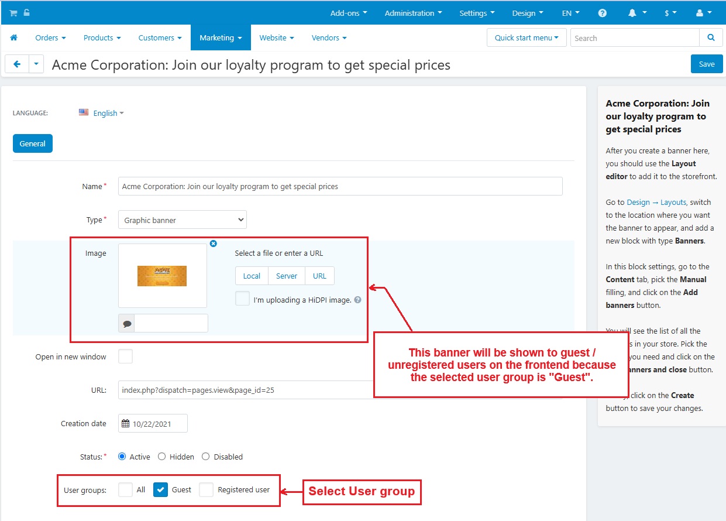Open the notifications bell menu
The width and height of the screenshot is (726, 521).
point(637,13)
